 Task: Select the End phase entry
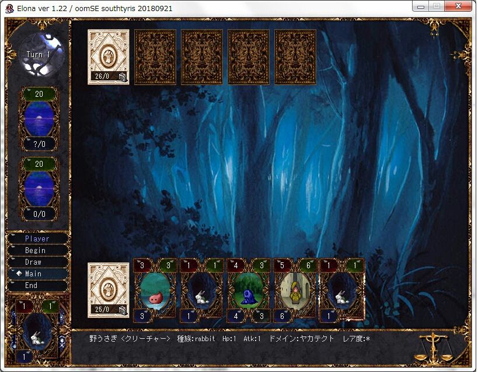point(37,285)
